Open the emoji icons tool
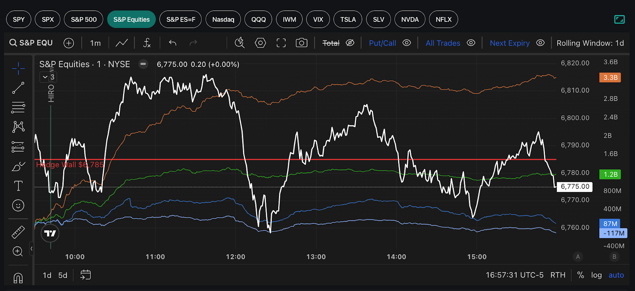The width and height of the screenshot is (635, 291). (18, 205)
